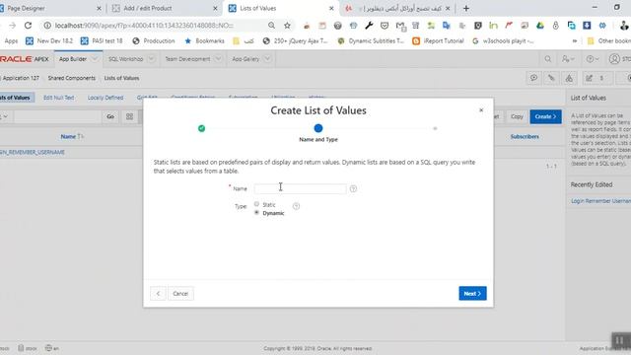The height and width of the screenshot is (355, 631).
Task: Sort by the Name column header
Action: click(68, 137)
